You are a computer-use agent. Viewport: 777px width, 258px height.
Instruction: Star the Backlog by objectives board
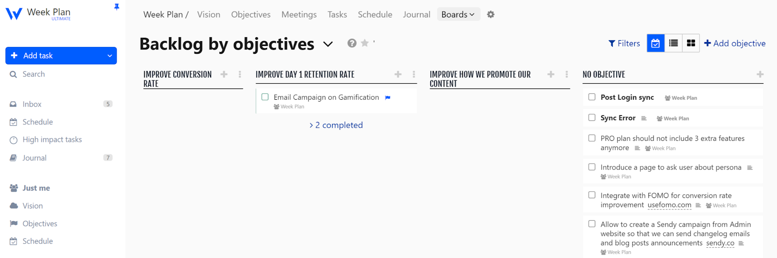[x=365, y=43]
